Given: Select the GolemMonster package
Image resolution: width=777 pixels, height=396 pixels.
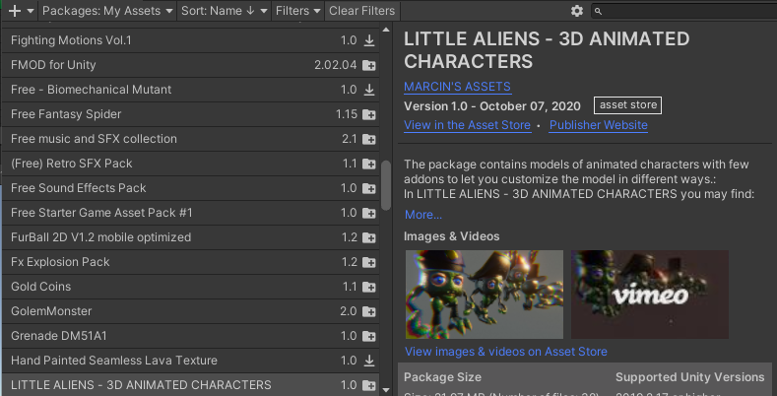Looking at the screenshot, I should pos(191,311).
